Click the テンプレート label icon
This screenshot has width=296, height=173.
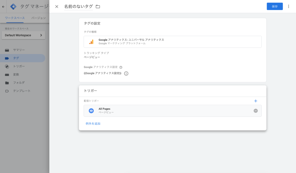pos(7,91)
